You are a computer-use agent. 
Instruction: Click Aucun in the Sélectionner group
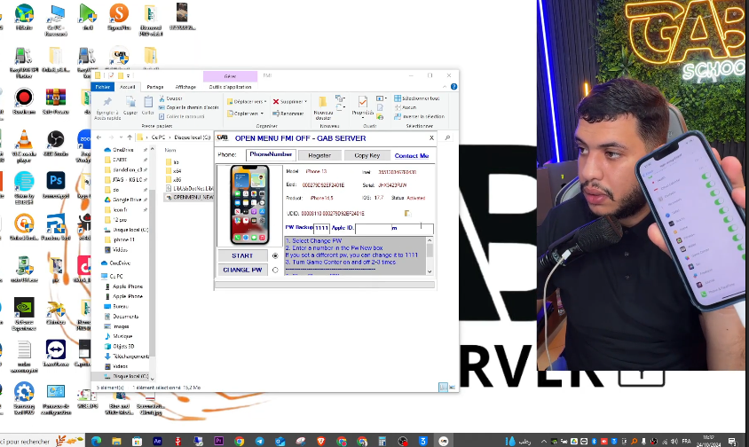405,107
